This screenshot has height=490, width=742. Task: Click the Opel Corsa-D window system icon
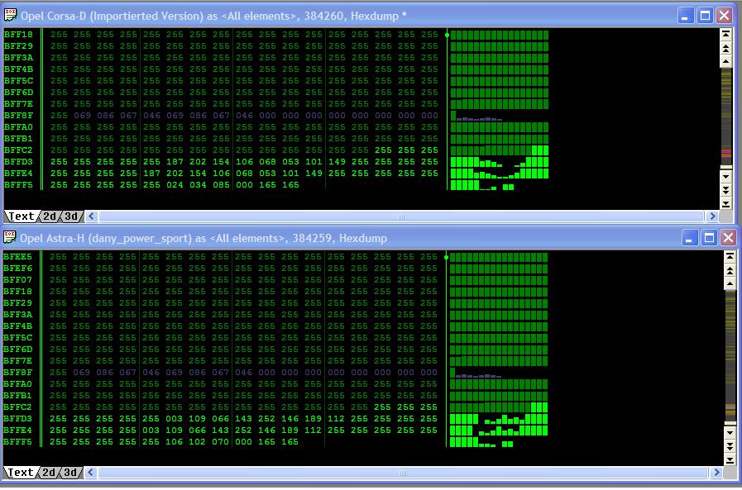11,15
